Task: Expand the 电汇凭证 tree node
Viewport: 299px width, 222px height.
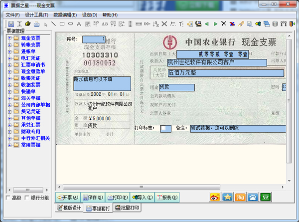Action: pos(10,58)
